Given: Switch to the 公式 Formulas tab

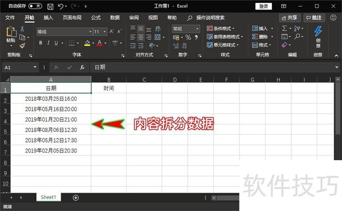Looking at the screenshot, I should [x=96, y=18].
